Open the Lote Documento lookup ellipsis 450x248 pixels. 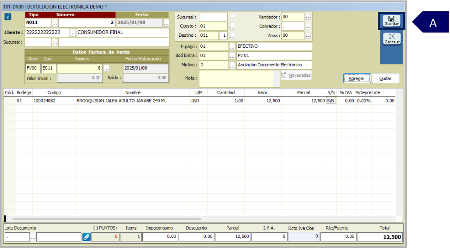pos(33,237)
